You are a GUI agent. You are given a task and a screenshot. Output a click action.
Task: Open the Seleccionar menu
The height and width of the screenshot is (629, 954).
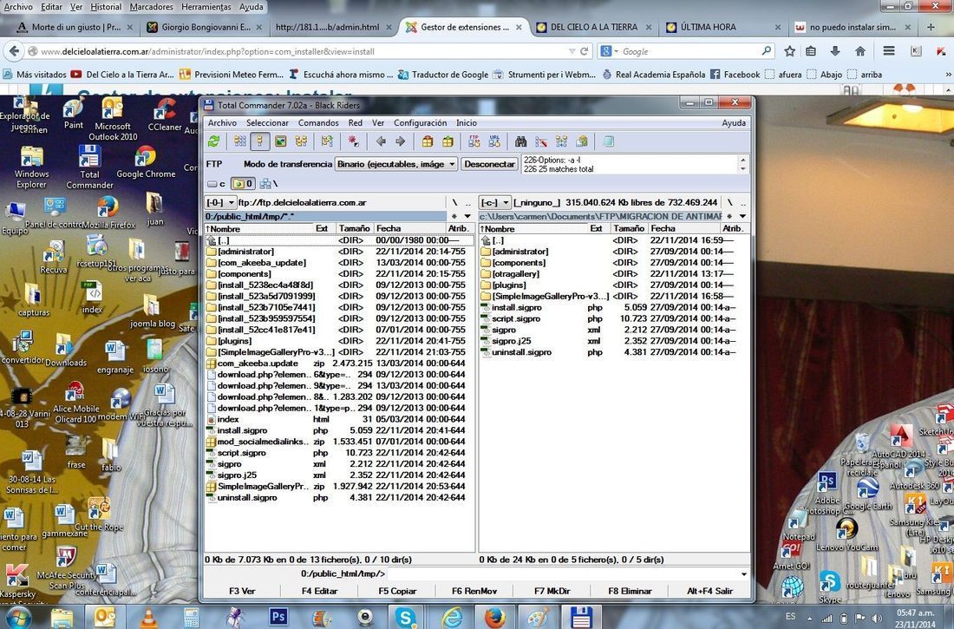coord(267,123)
